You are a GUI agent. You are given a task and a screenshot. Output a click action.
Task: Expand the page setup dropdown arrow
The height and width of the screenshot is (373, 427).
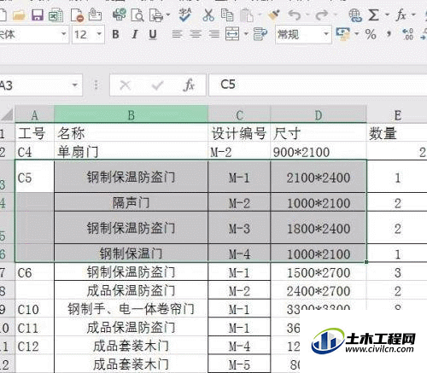(x=168, y=15)
